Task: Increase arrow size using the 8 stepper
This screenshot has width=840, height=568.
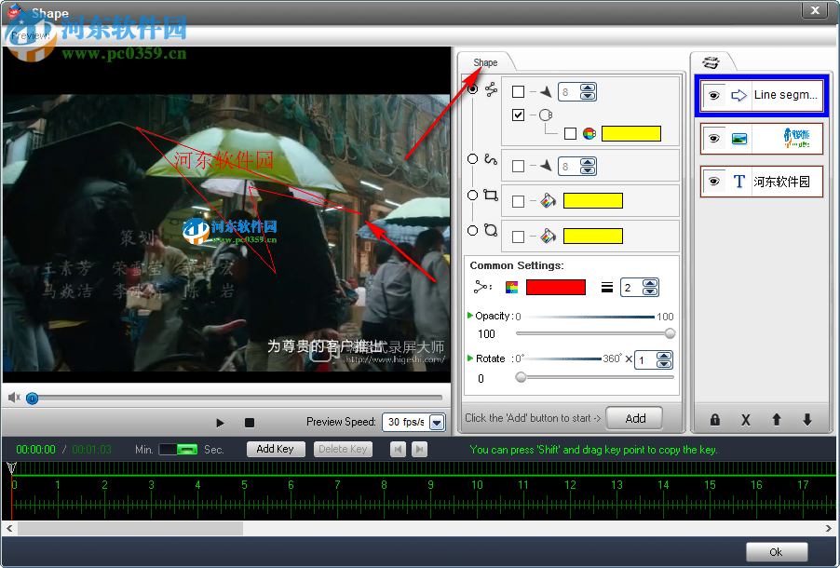Action: point(587,87)
